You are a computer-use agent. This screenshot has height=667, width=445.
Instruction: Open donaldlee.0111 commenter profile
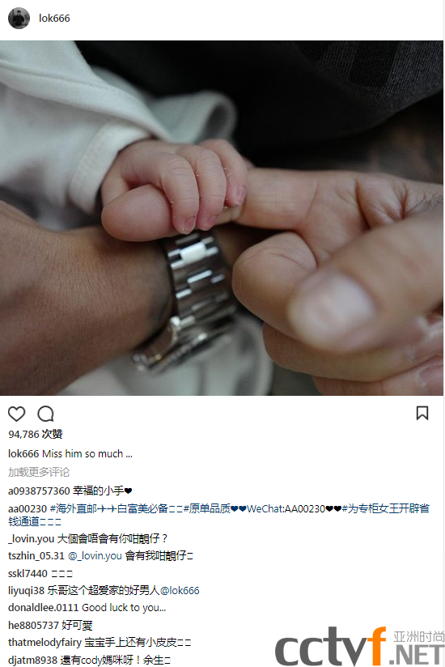point(44,607)
